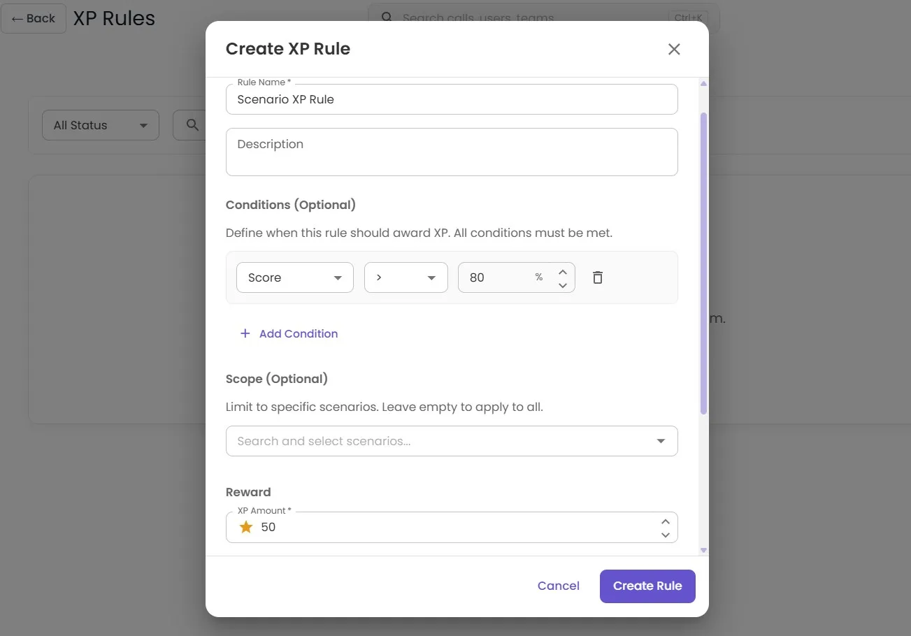This screenshot has width=911, height=636.
Task: Increase XP Amount with the up stepper
Action: tap(665, 520)
